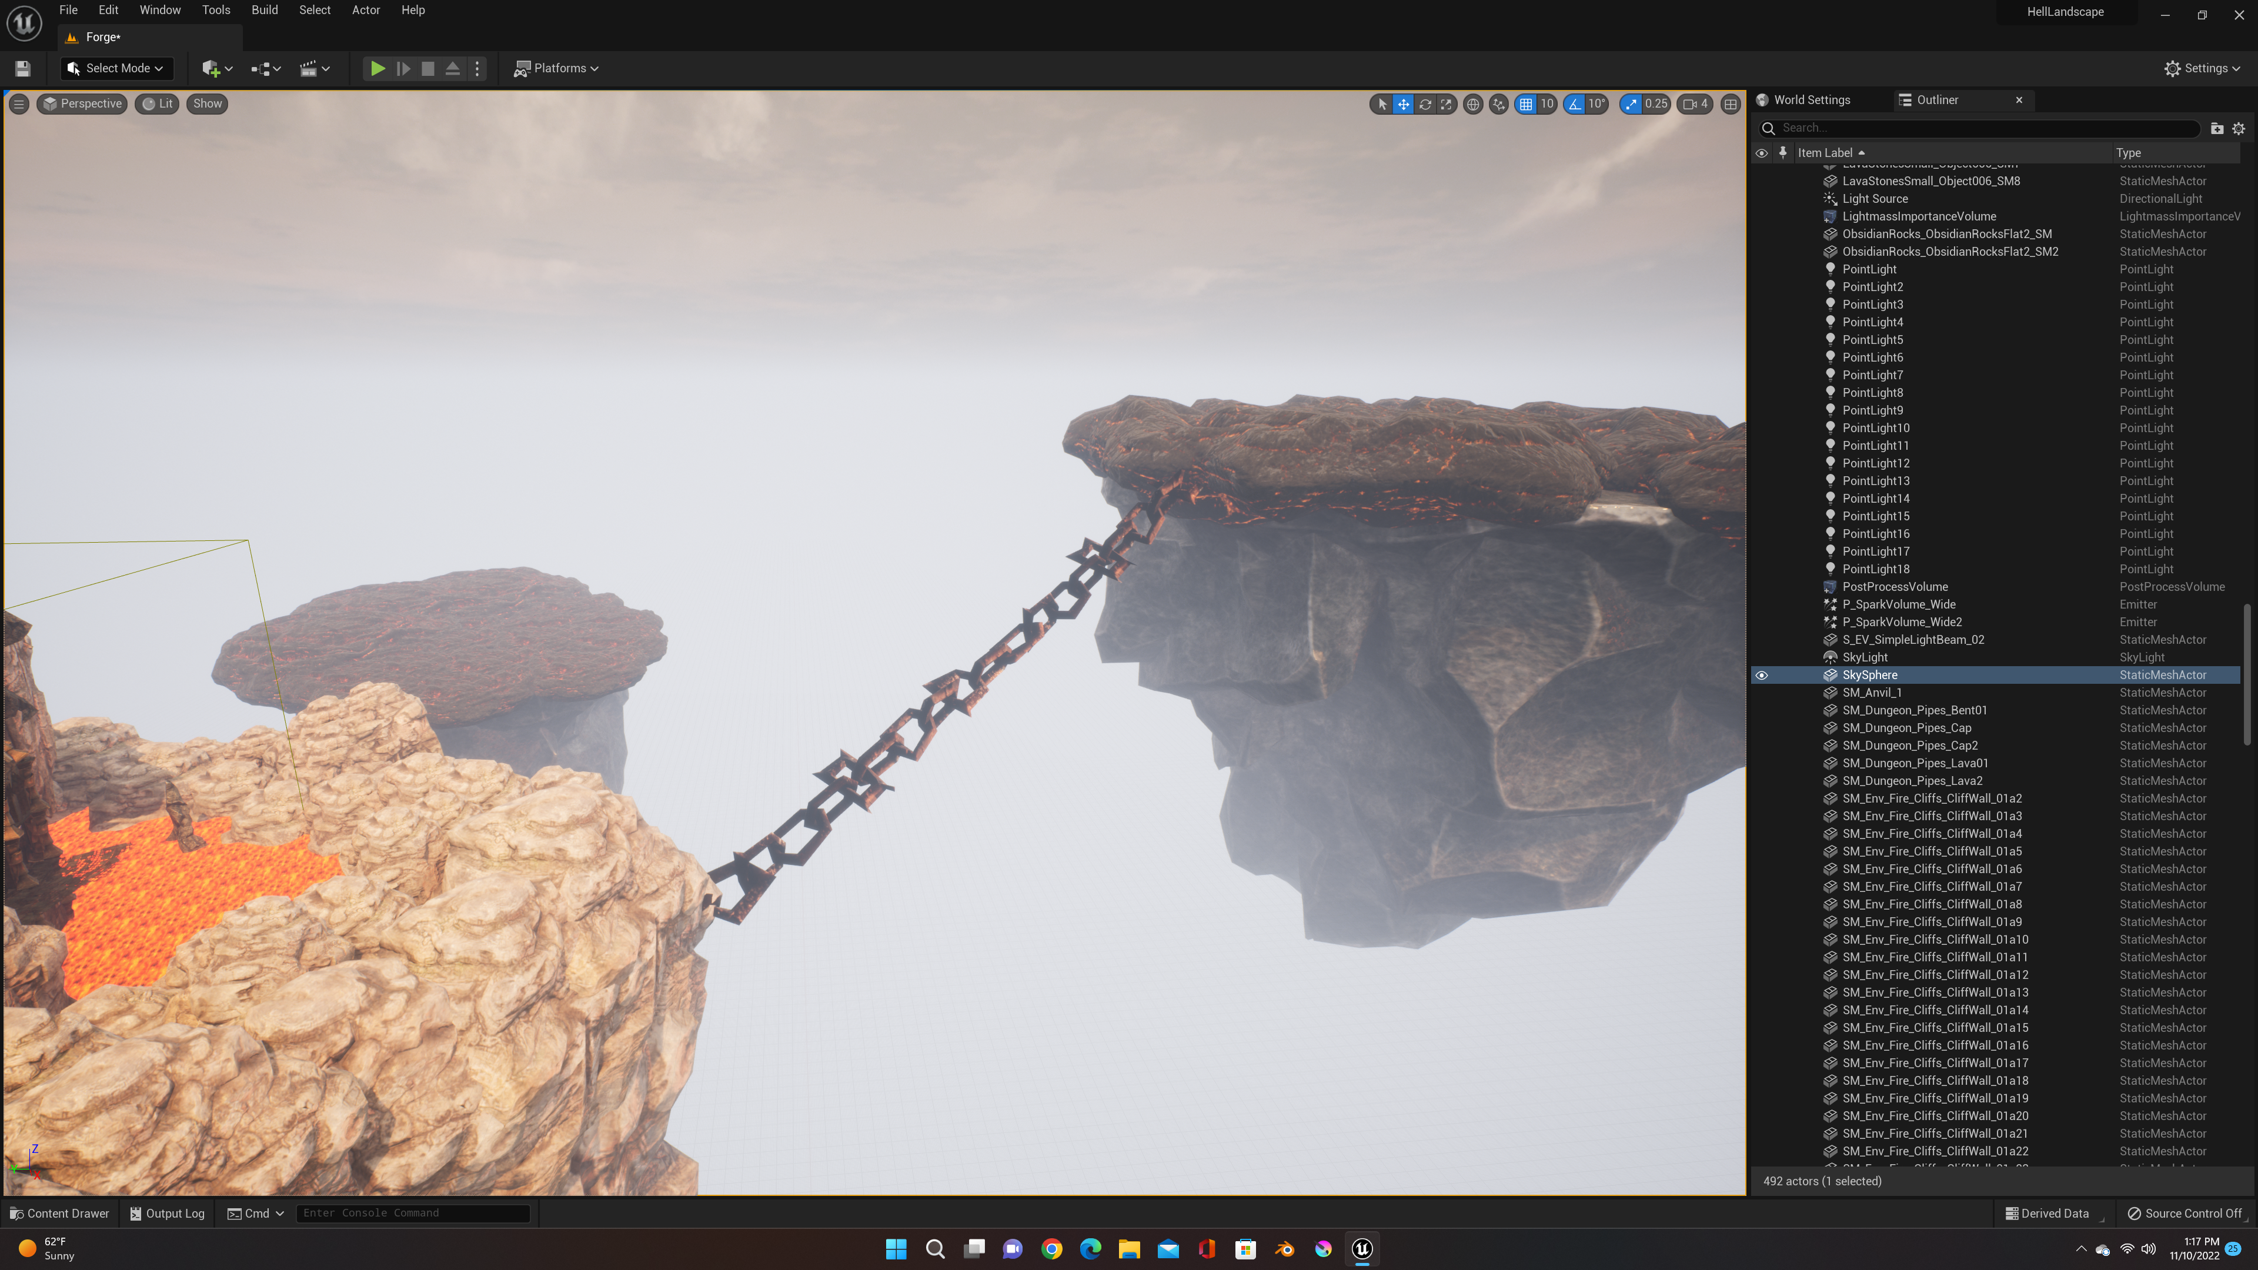Open the Tools menu
This screenshot has width=2258, height=1270.
click(x=216, y=11)
